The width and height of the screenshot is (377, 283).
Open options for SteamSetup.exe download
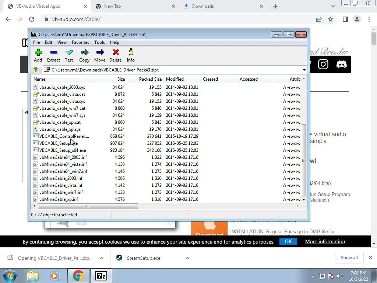click(187, 258)
